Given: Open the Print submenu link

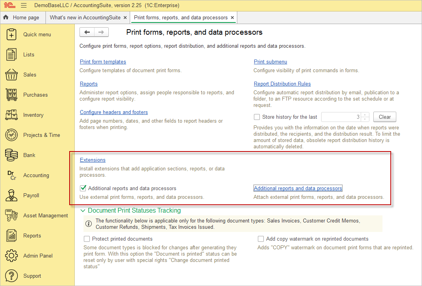Looking at the screenshot, I should pos(270,62).
